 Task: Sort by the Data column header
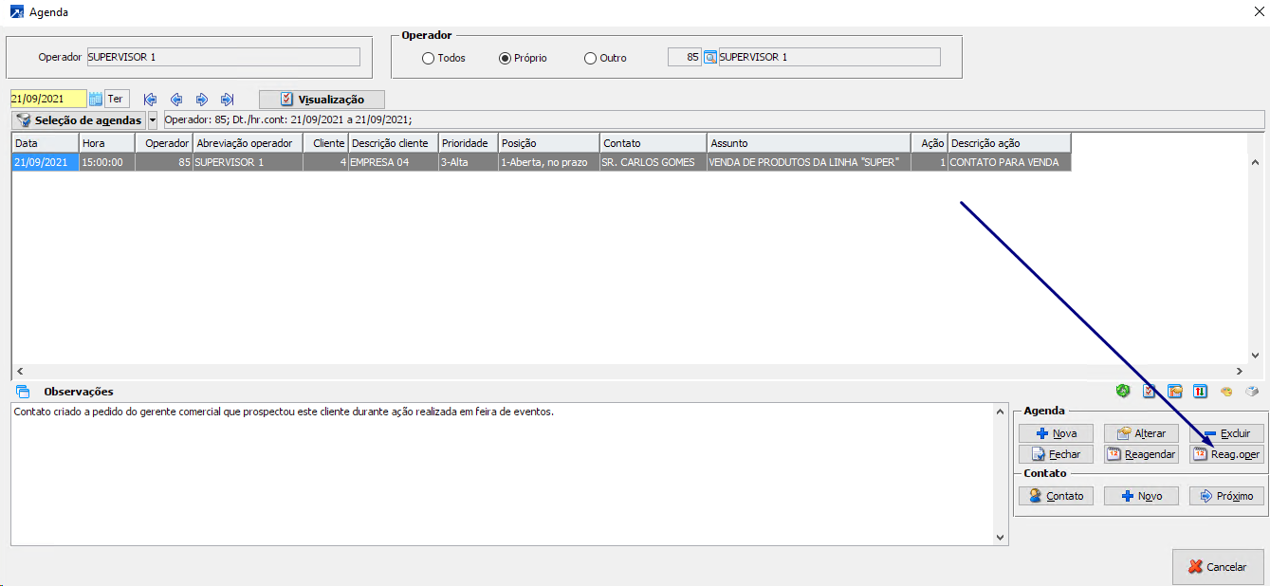46,143
